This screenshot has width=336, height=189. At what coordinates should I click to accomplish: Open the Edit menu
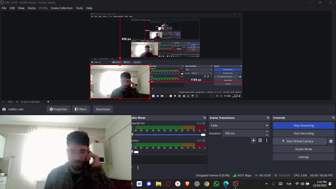tap(12, 8)
